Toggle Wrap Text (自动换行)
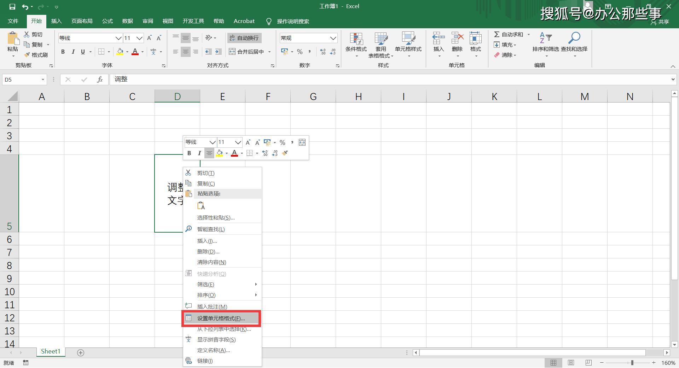 click(244, 38)
